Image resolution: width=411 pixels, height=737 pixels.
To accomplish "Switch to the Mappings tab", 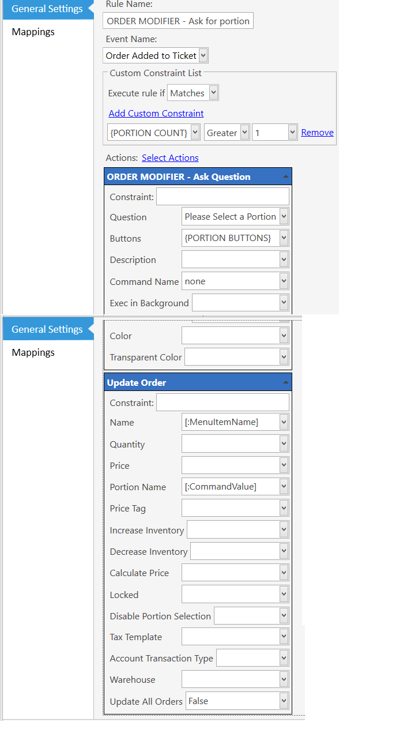I will click(x=33, y=32).
